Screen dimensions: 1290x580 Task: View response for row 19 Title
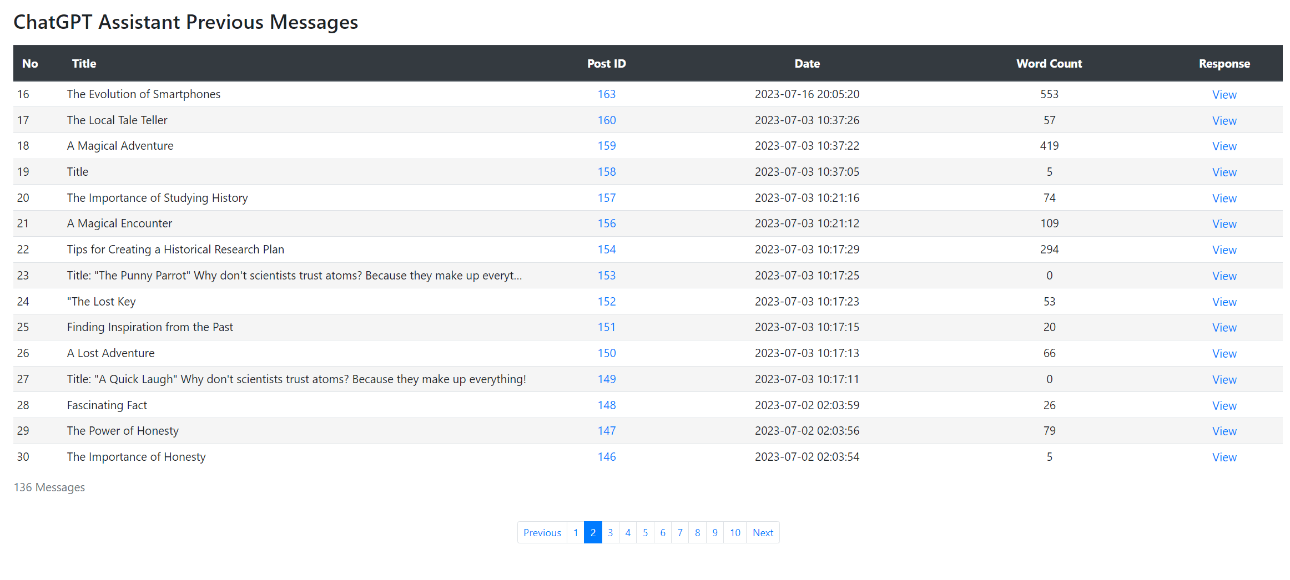(x=1224, y=172)
